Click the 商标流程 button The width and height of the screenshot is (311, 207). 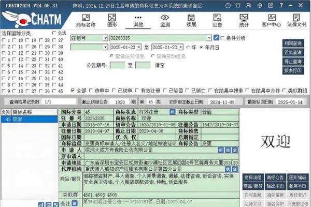[253, 178]
